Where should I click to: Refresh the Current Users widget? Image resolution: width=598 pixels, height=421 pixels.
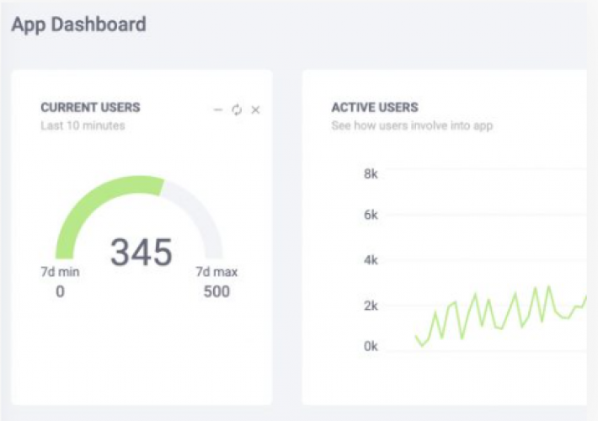[237, 110]
